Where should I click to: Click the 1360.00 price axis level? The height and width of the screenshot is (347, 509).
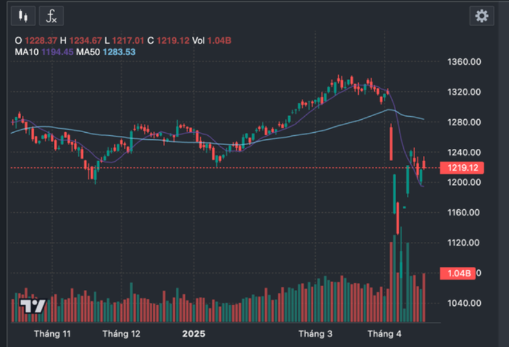coord(465,62)
